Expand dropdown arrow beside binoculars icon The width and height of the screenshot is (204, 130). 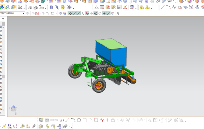tap(136, 8)
